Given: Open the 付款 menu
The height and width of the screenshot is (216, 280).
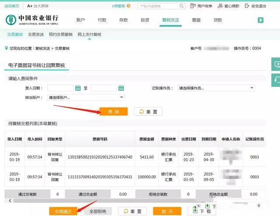Looking at the screenshot, I should point(102,20).
